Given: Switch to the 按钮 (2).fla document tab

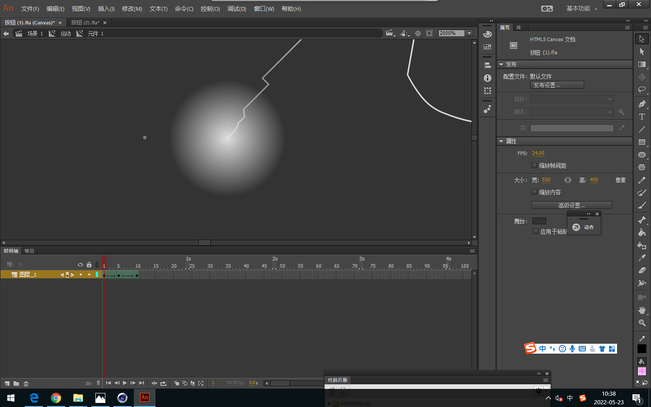Looking at the screenshot, I should point(85,23).
